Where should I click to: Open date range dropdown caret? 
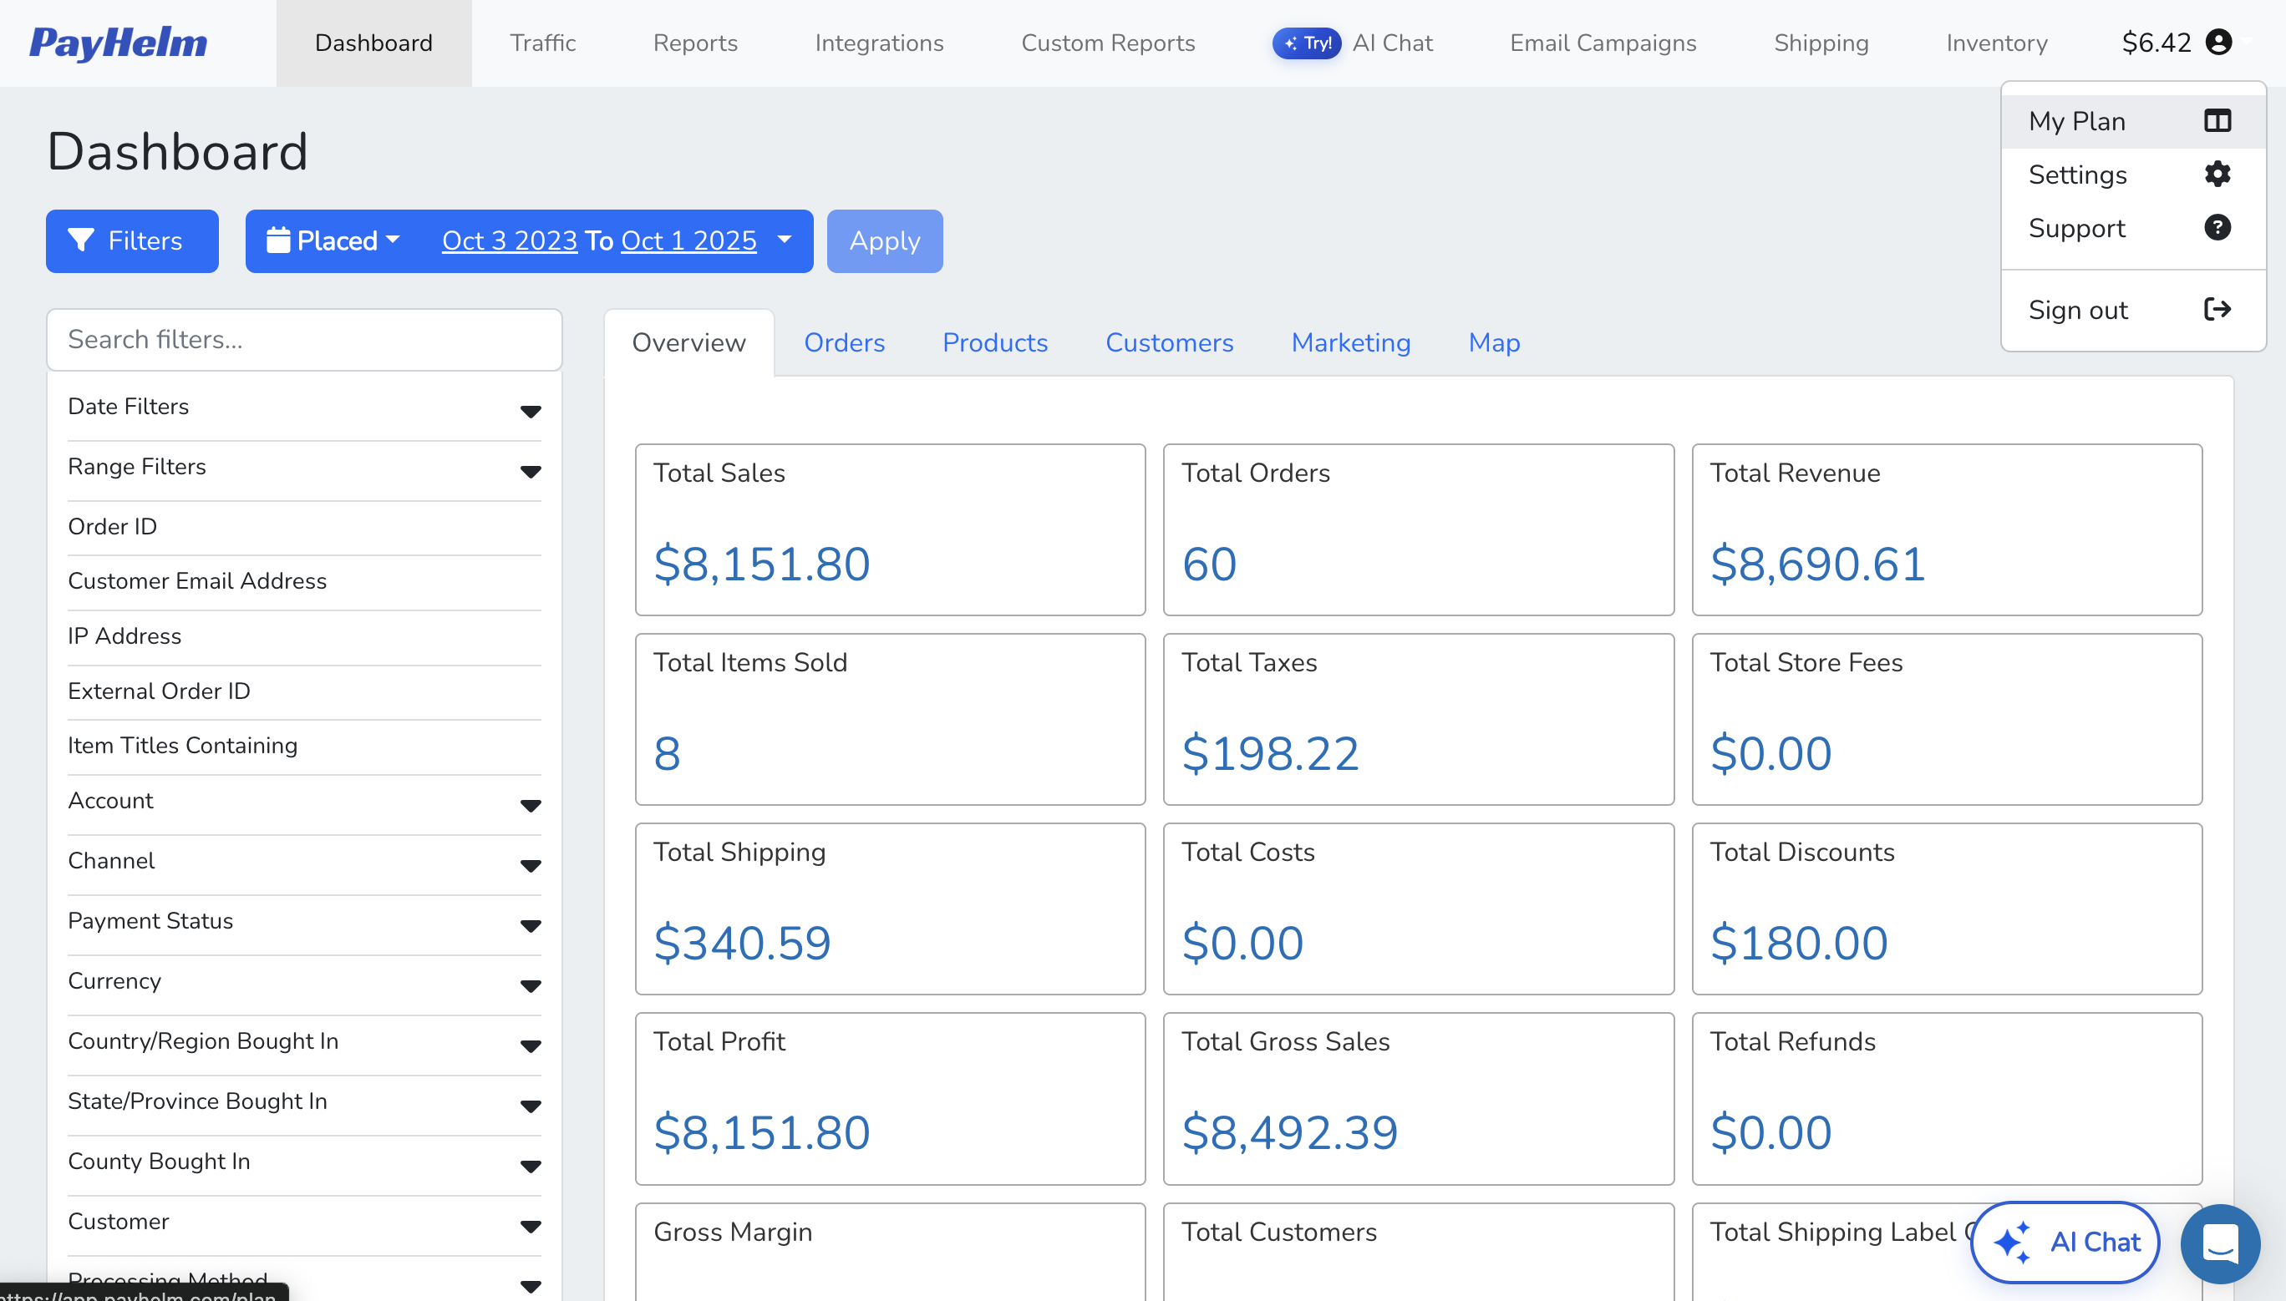785,240
